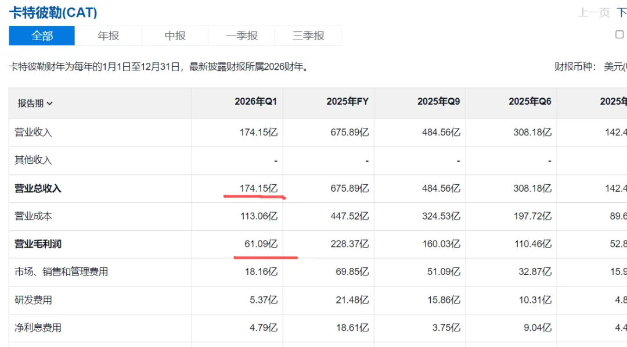The image size is (627, 347).
Task: Select the 全部 tab
Action: click(x=42, y=36)
